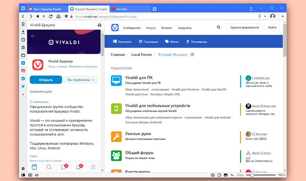This screenshot has height=181, width=306.
Task: Click the Rewind navigation button
Action: click(38, 17)
